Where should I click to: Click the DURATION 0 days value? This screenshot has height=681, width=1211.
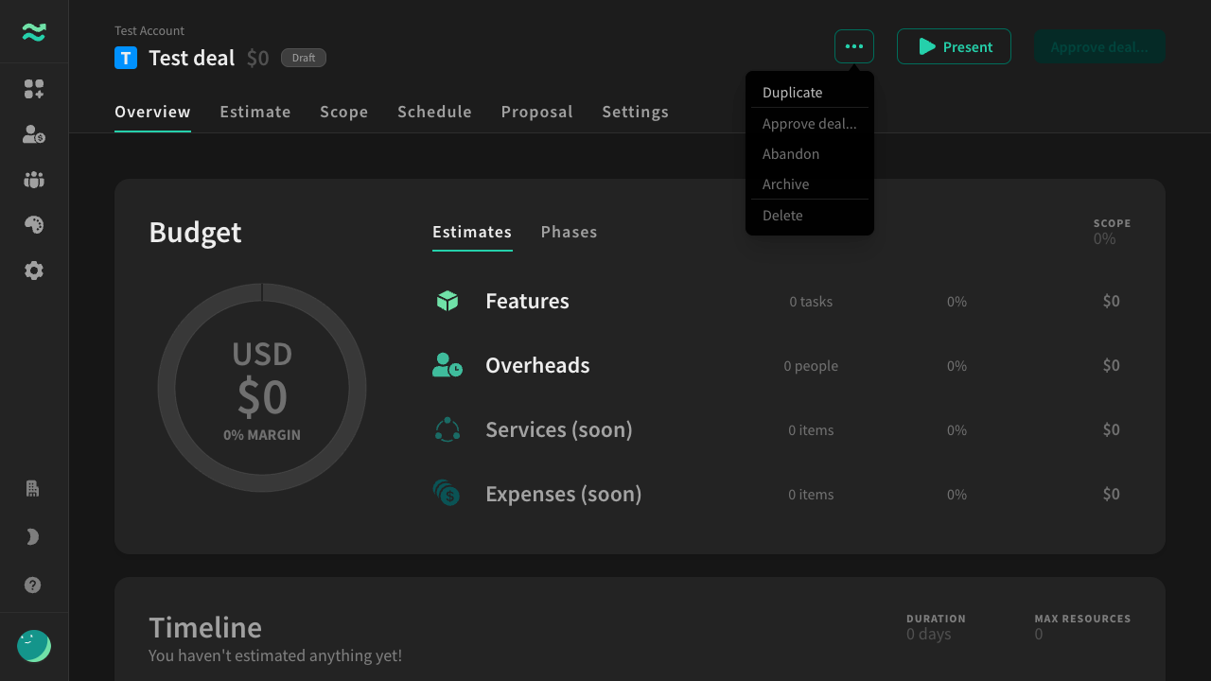click(929, 634)
